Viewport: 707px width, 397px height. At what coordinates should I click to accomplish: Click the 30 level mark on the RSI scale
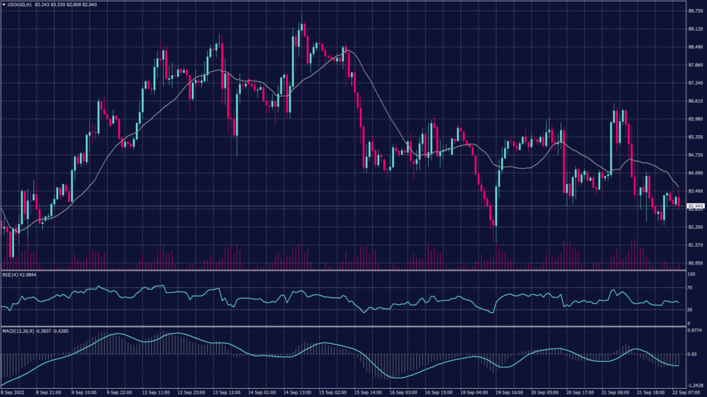click(690, 308)
